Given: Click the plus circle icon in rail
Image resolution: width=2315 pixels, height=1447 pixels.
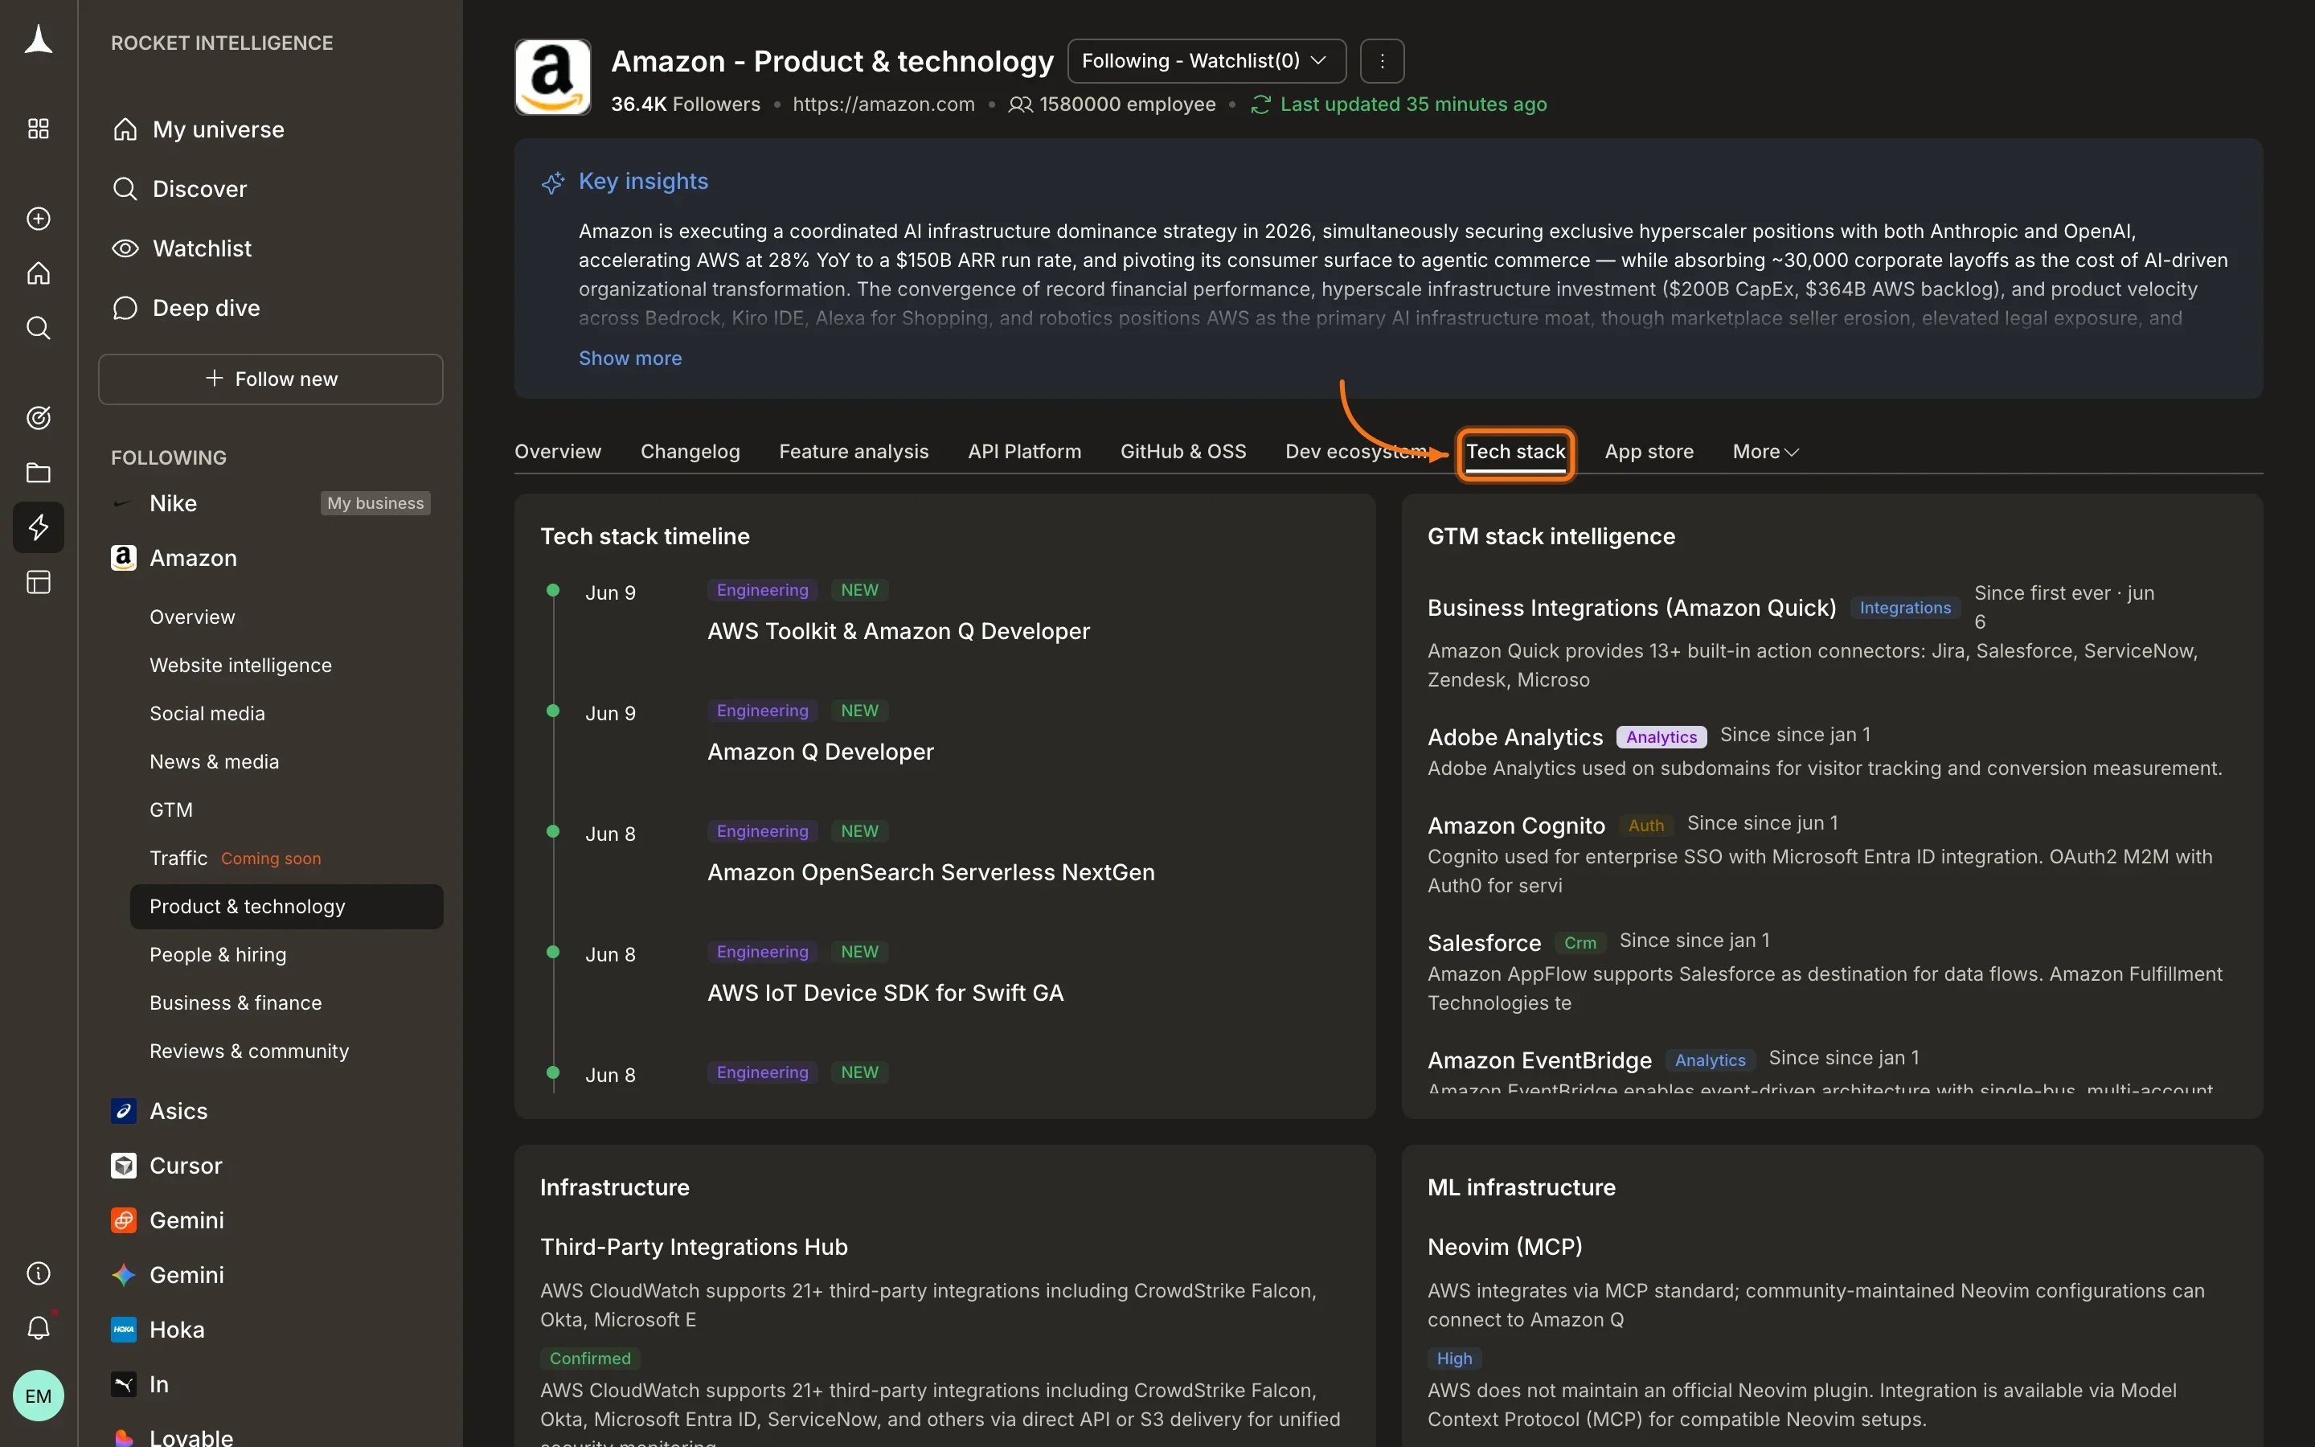Looking at the screenshot, I should [39, 218].
